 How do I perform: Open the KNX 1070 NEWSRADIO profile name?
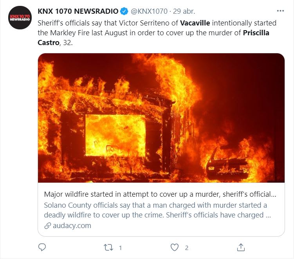pyautogui.click(x=78, y=11)
